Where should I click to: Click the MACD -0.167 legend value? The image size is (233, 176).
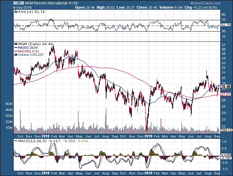(x=54, y=141)
